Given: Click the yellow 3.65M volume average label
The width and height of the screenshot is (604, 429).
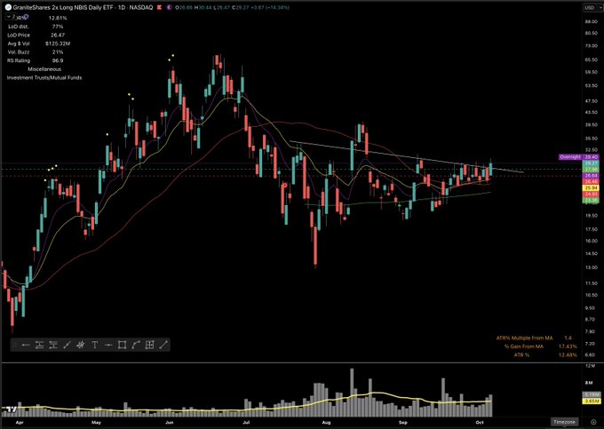Looking at the screenshot, I should pyautogui.click(x=592, y=401).
